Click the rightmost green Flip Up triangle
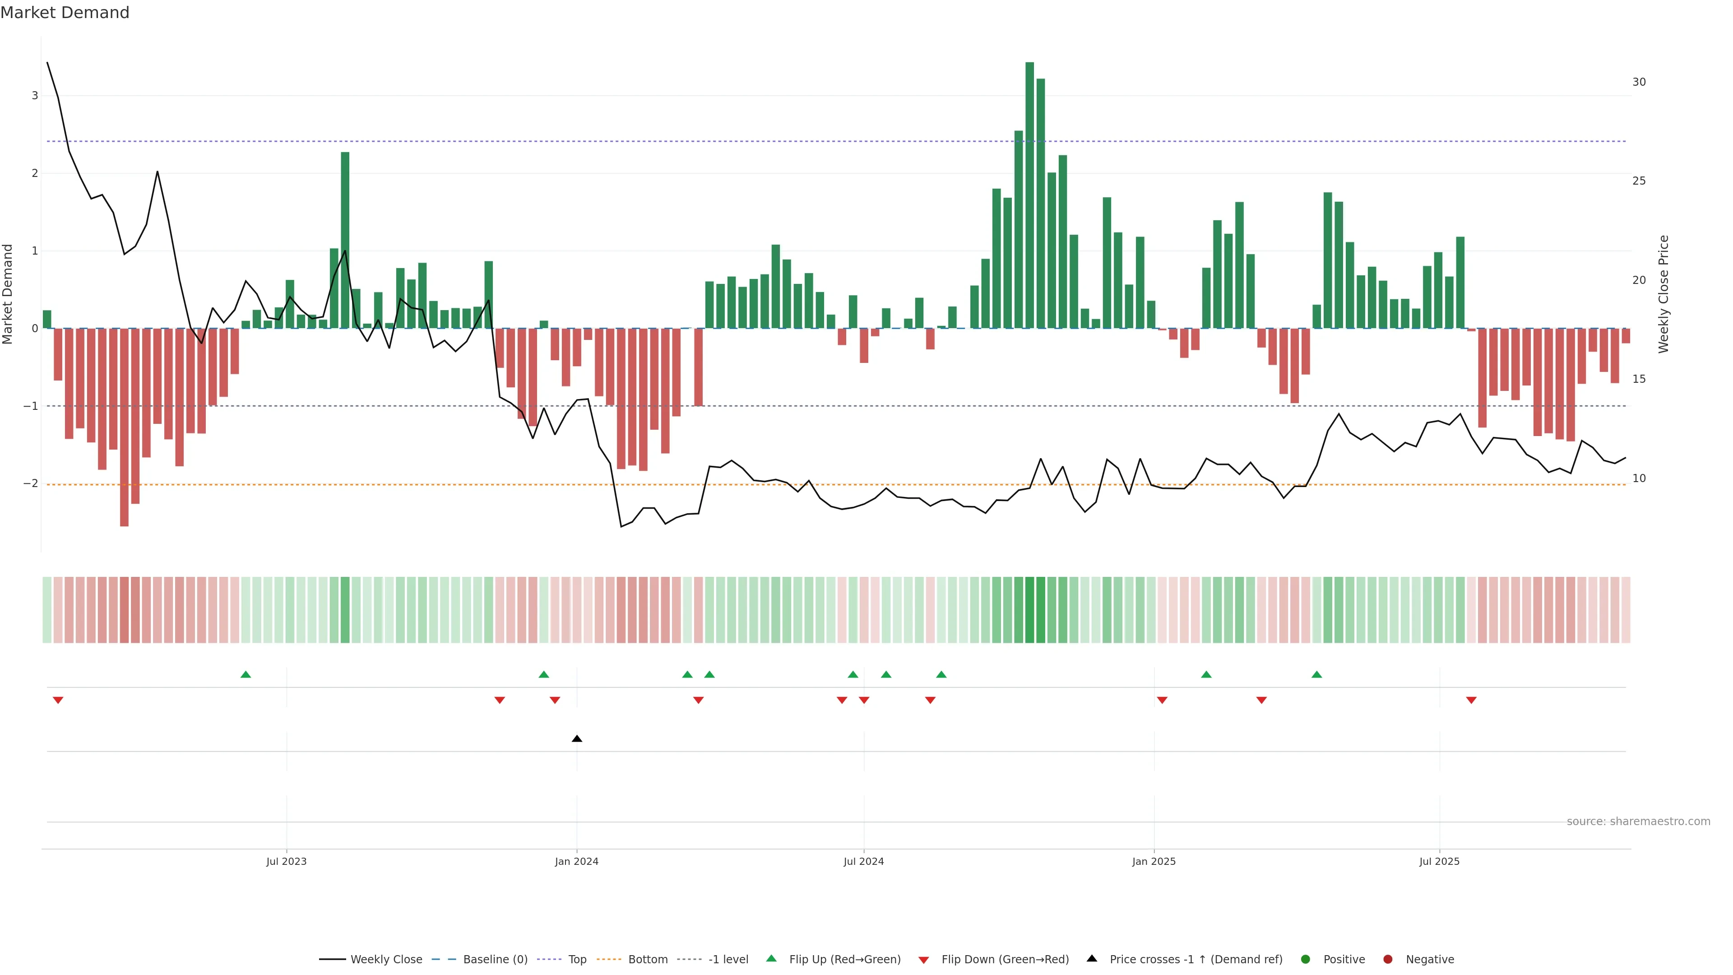Screen dimensions: 1733x975 point(1316,674)
